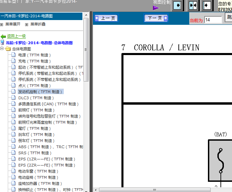Viewport: 232px width, 192px height.
Task: Click the view control left-arrow panel icon
Action: click(x=207, y=5)
